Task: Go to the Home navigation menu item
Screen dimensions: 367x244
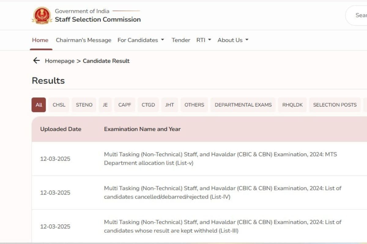Action: point(40,40)
